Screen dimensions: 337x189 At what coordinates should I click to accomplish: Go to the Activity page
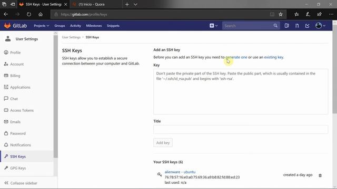(75, 26)
